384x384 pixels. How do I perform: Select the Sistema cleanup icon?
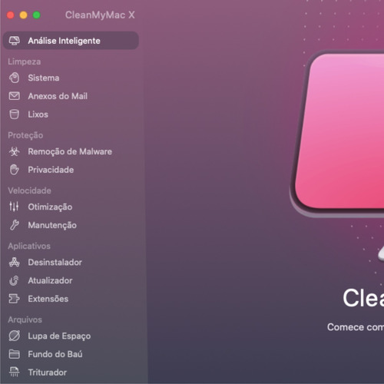pyautogui.click(x=15, y=78)
